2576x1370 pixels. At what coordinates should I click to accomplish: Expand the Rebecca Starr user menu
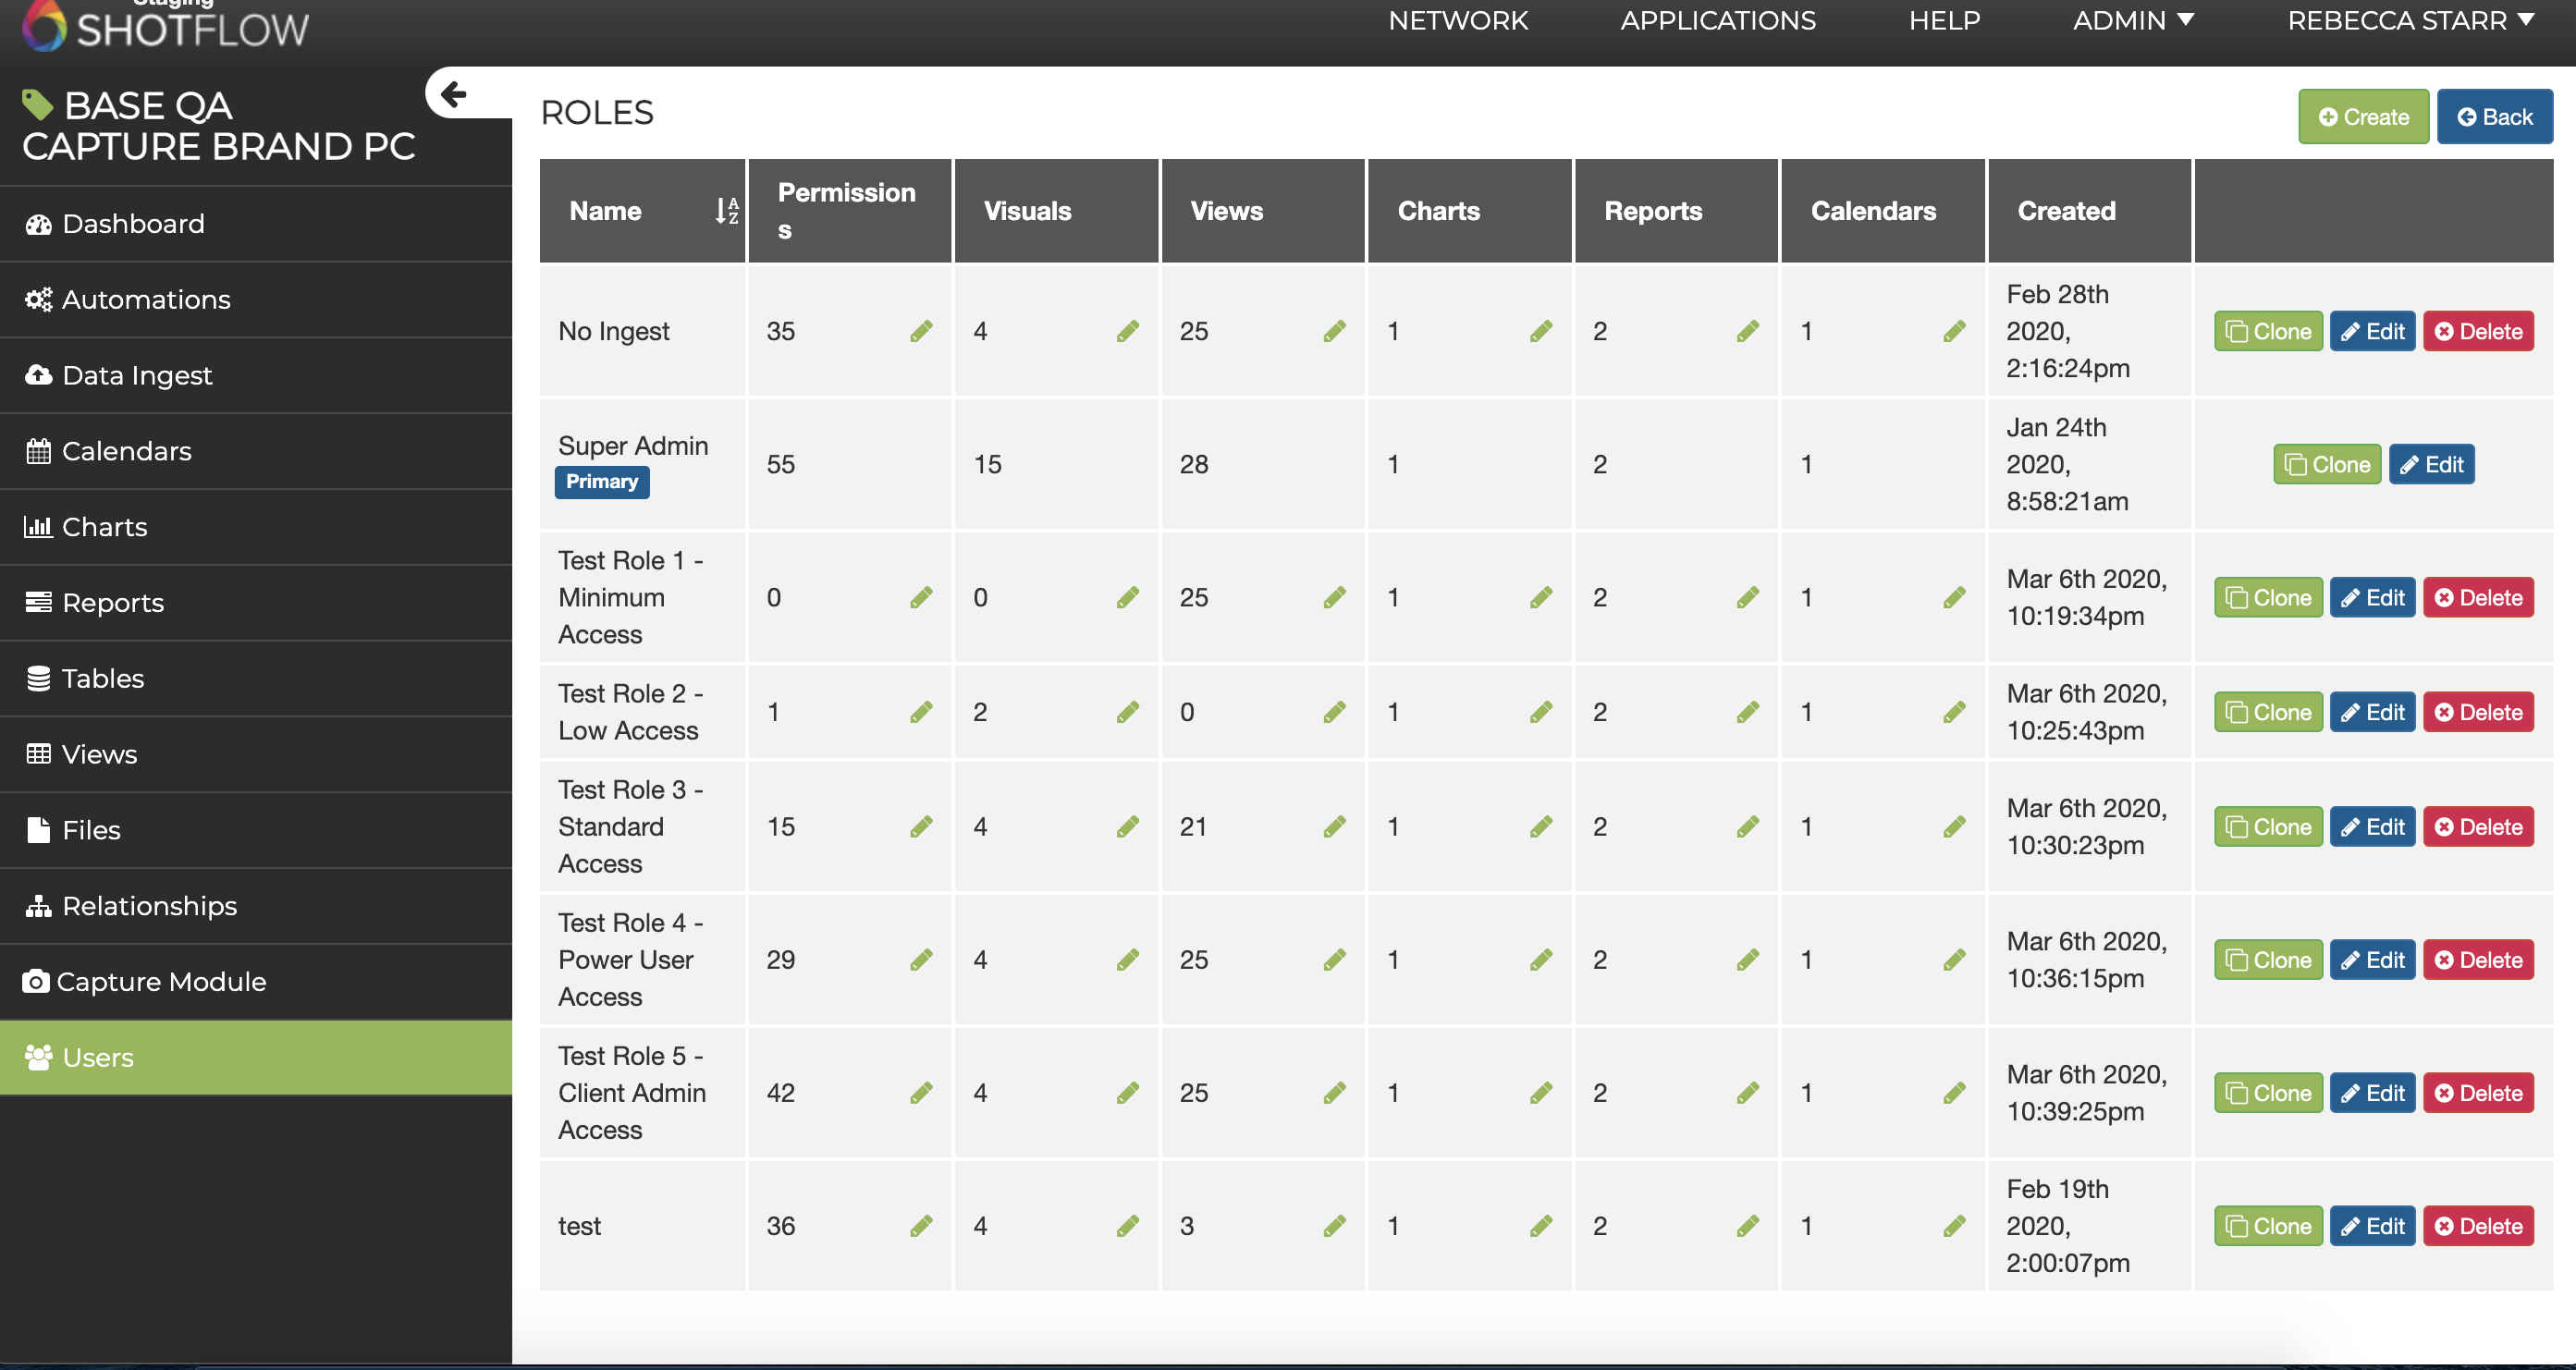click(2410, 21)
